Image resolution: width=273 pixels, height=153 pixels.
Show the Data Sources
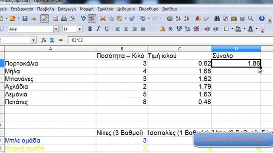242,18
